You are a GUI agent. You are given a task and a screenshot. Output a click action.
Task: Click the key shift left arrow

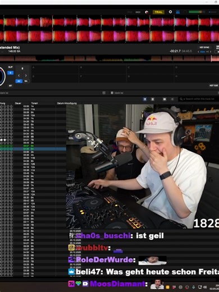[x=198, y=52]
